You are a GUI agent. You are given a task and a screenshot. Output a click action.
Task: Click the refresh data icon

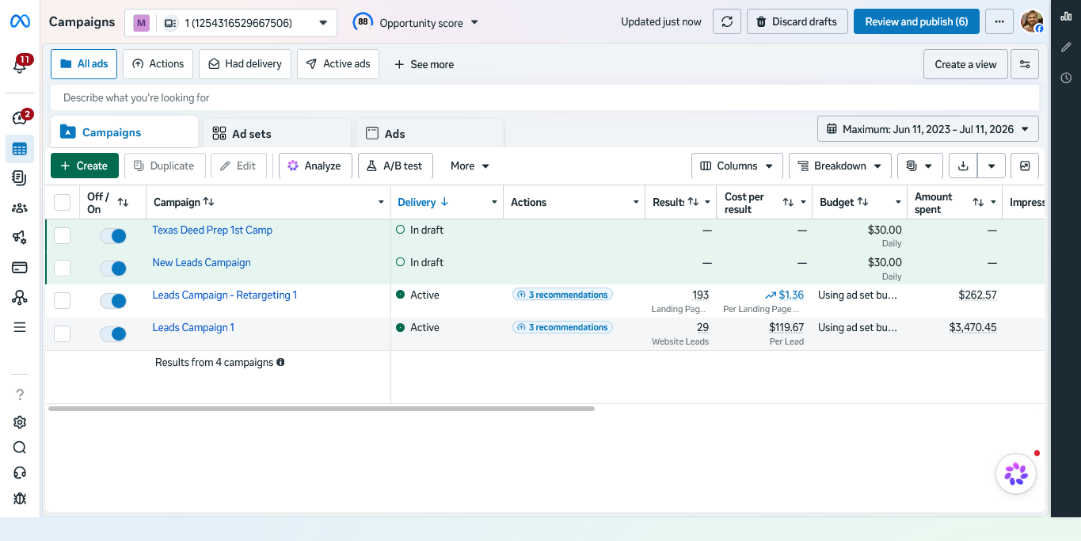coord(727,21)
